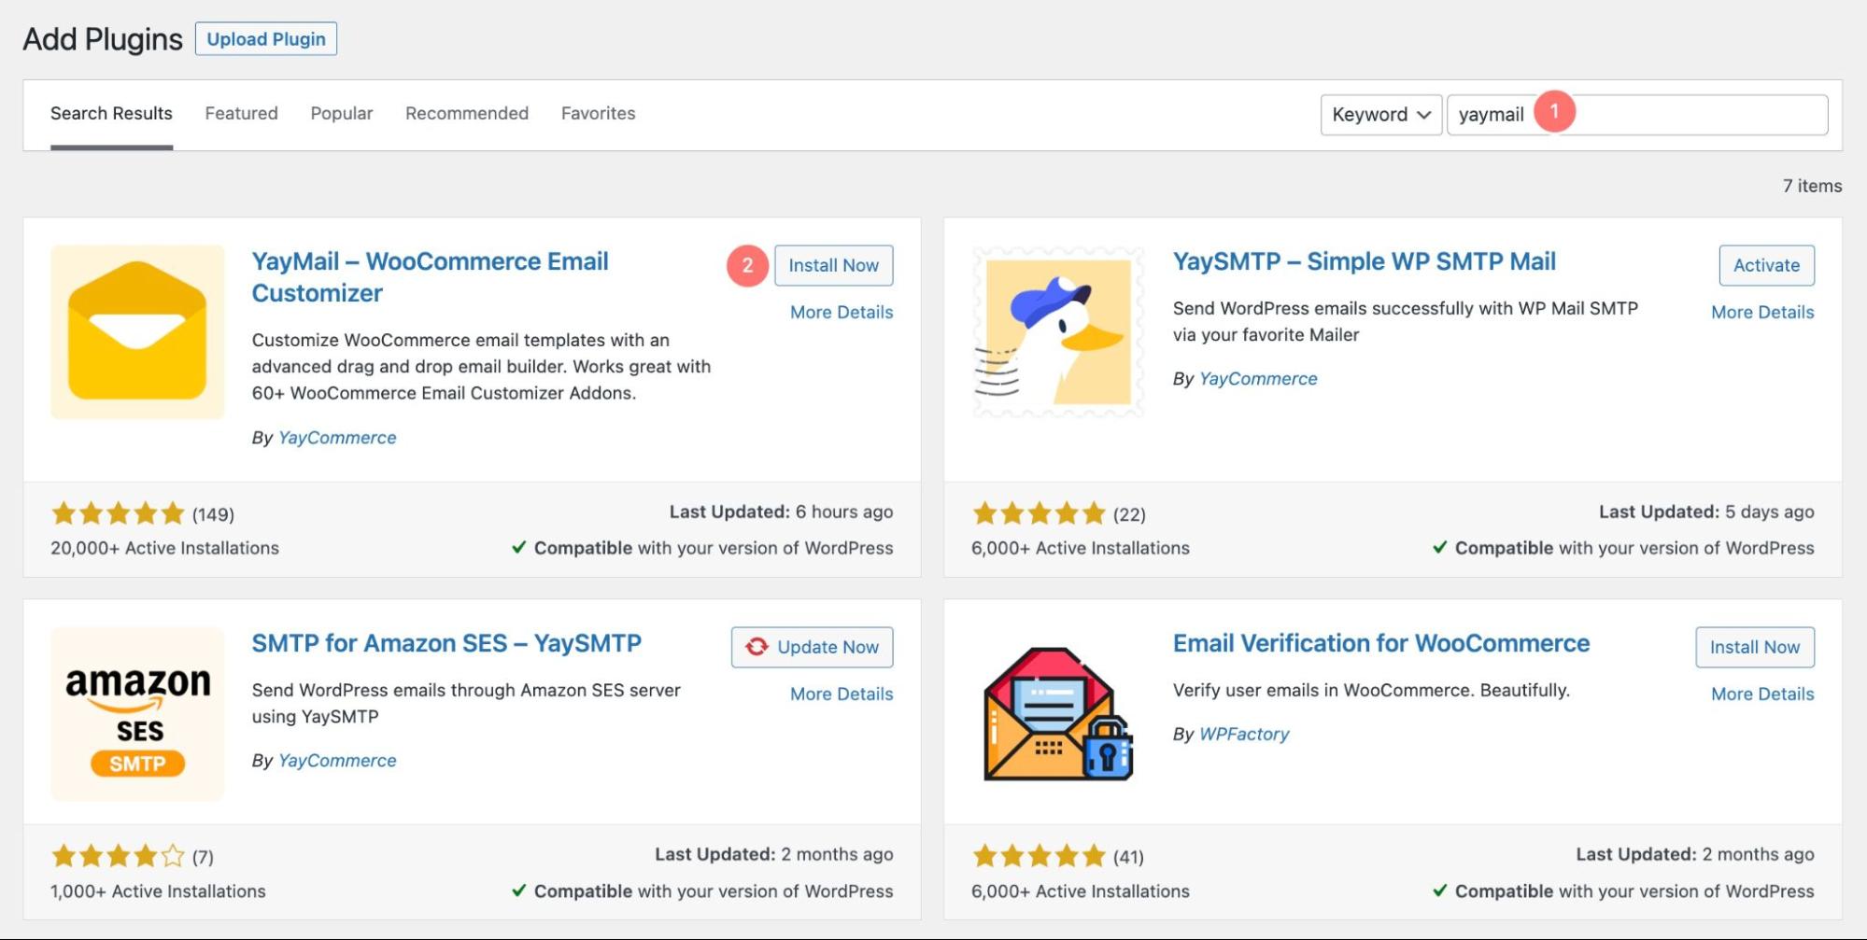Open the YayMail – WooCommerce Email Customizer title
This screenshot has height=940, width=1867.
tap(430, 277)
